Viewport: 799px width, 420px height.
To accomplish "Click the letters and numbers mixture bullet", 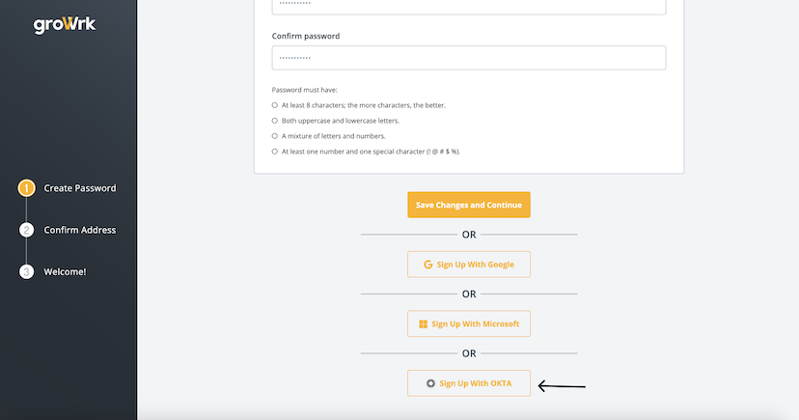I will pyautogui.click(x=275, y=136).
